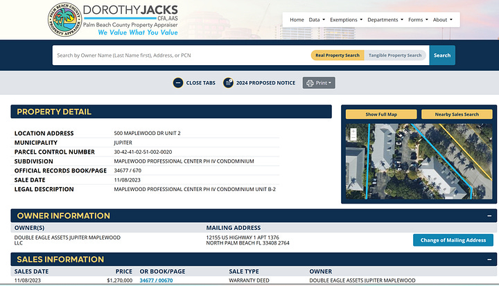Image resolution: width=499 pixels, height=286 pixels.
Task: Zoom out on the parcel map
Action: [x=353, y=137]
